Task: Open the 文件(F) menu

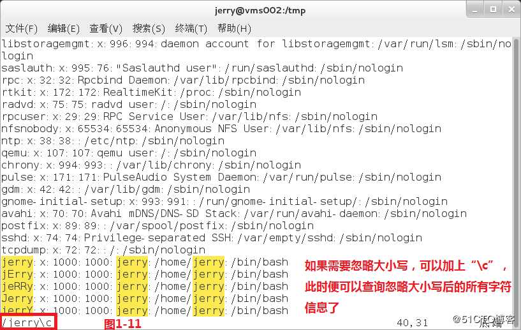Action: 21,29
